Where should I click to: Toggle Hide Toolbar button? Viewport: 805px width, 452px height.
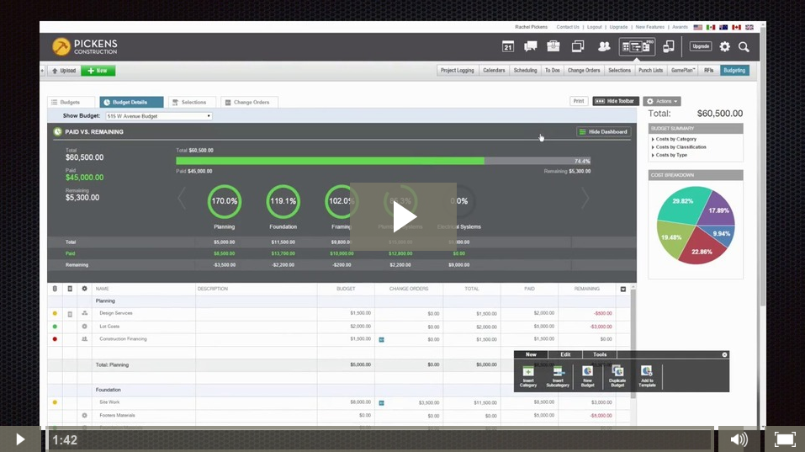(x=615, y=101)
